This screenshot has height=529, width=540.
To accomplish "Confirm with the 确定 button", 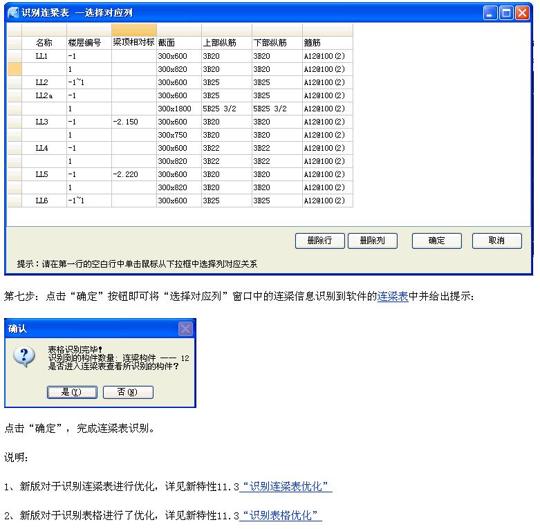I will coord(436,241).
